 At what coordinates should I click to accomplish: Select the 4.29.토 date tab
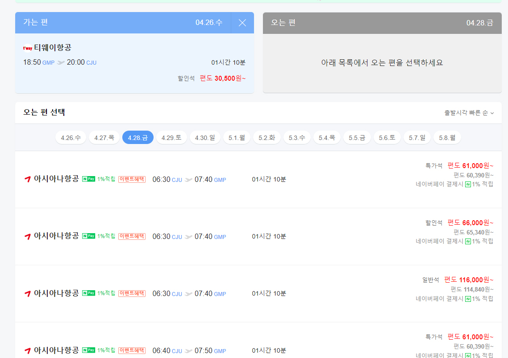point(171,138)
